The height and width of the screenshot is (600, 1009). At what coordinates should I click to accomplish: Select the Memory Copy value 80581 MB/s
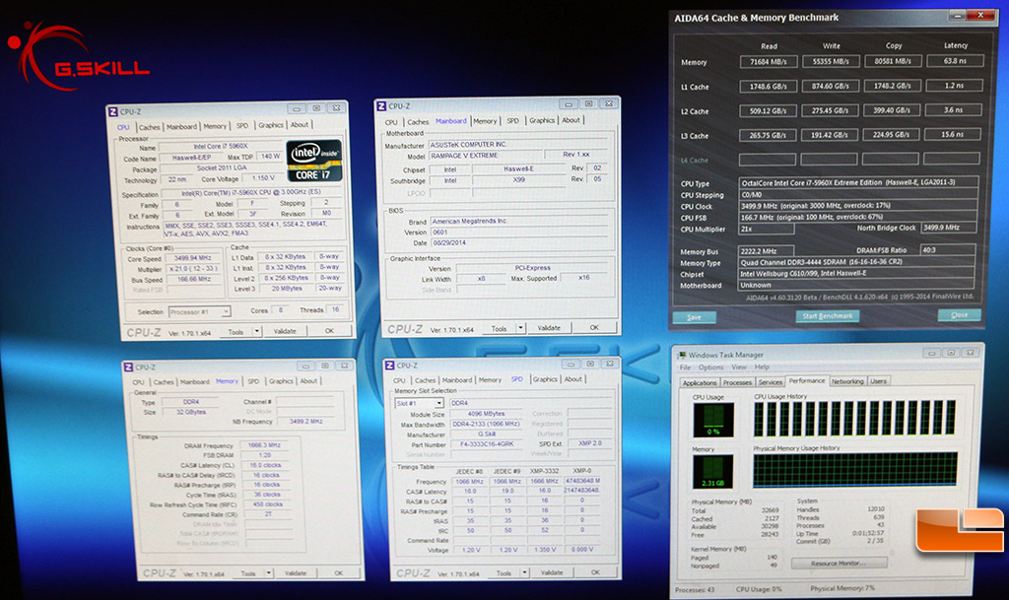click(x=892, y=61)
